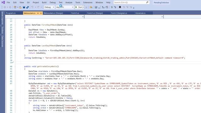
Task: Click the Save All icon
Action: [27, 7]
